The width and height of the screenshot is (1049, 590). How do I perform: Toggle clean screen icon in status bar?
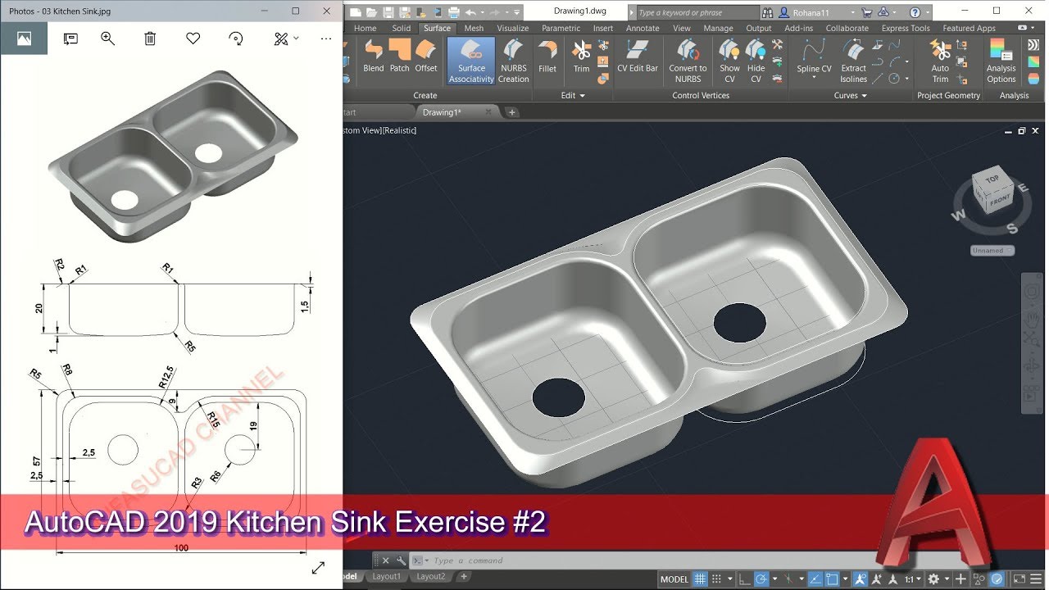pos(1019,579)
